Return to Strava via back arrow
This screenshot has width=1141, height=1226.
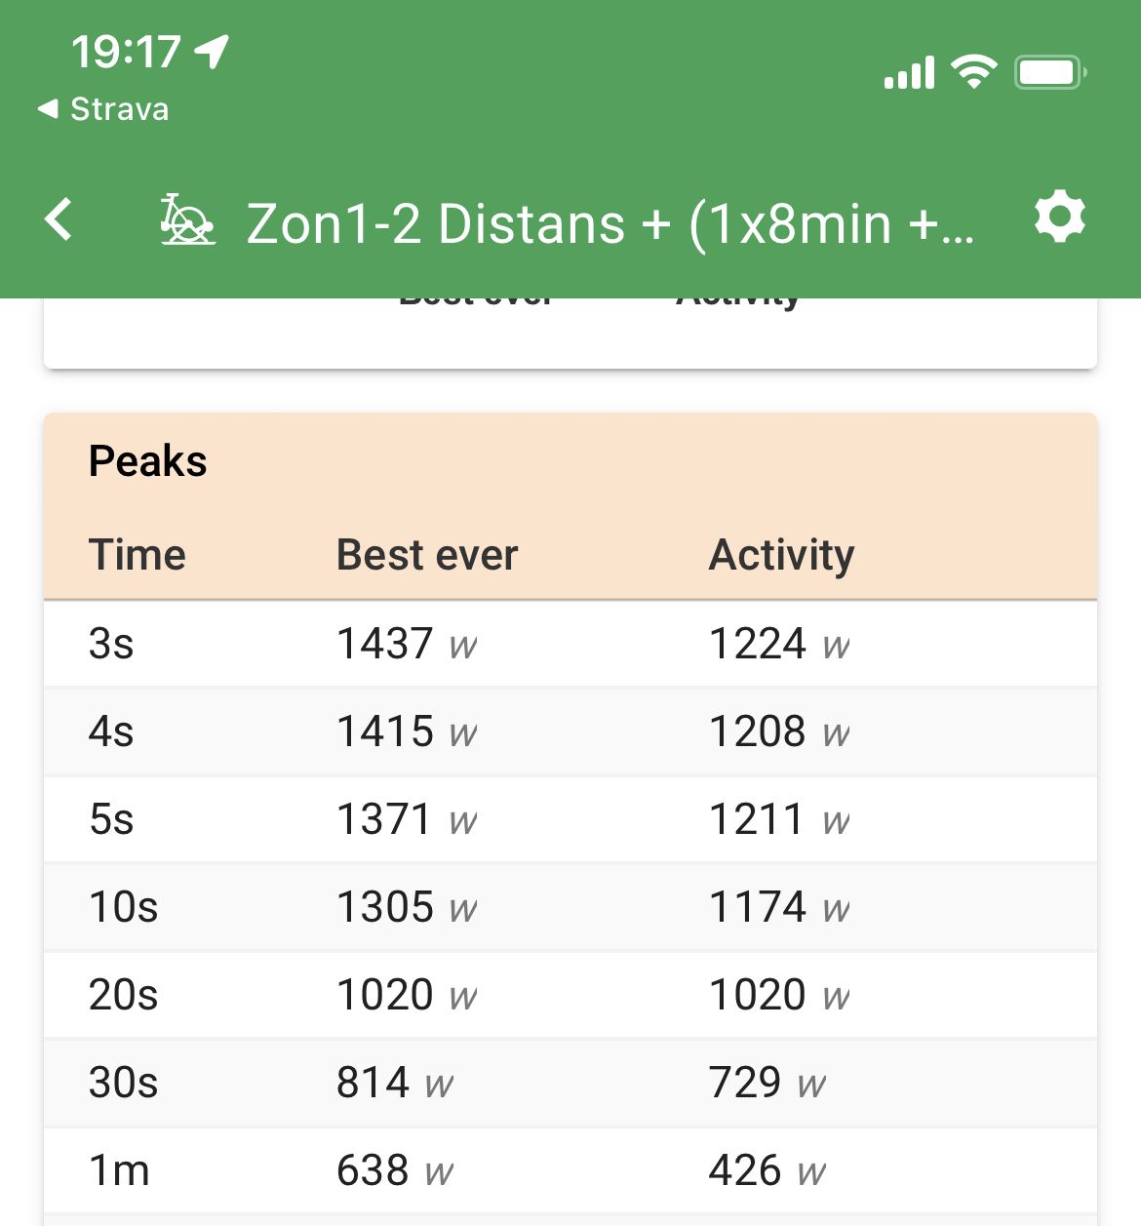tap(102, 109)
